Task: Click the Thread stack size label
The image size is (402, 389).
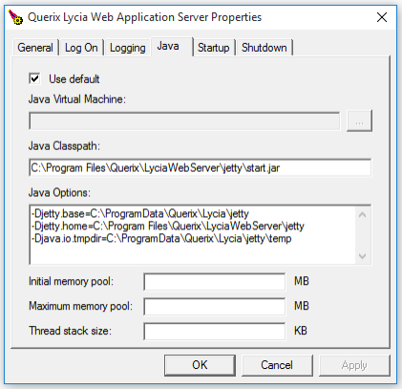Action: click(70, 331)
